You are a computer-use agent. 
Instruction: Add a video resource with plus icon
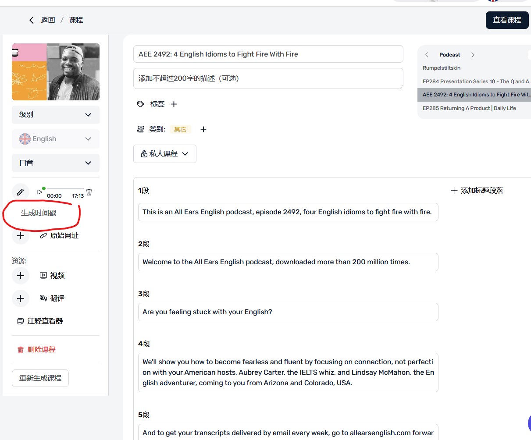[20, 276]
